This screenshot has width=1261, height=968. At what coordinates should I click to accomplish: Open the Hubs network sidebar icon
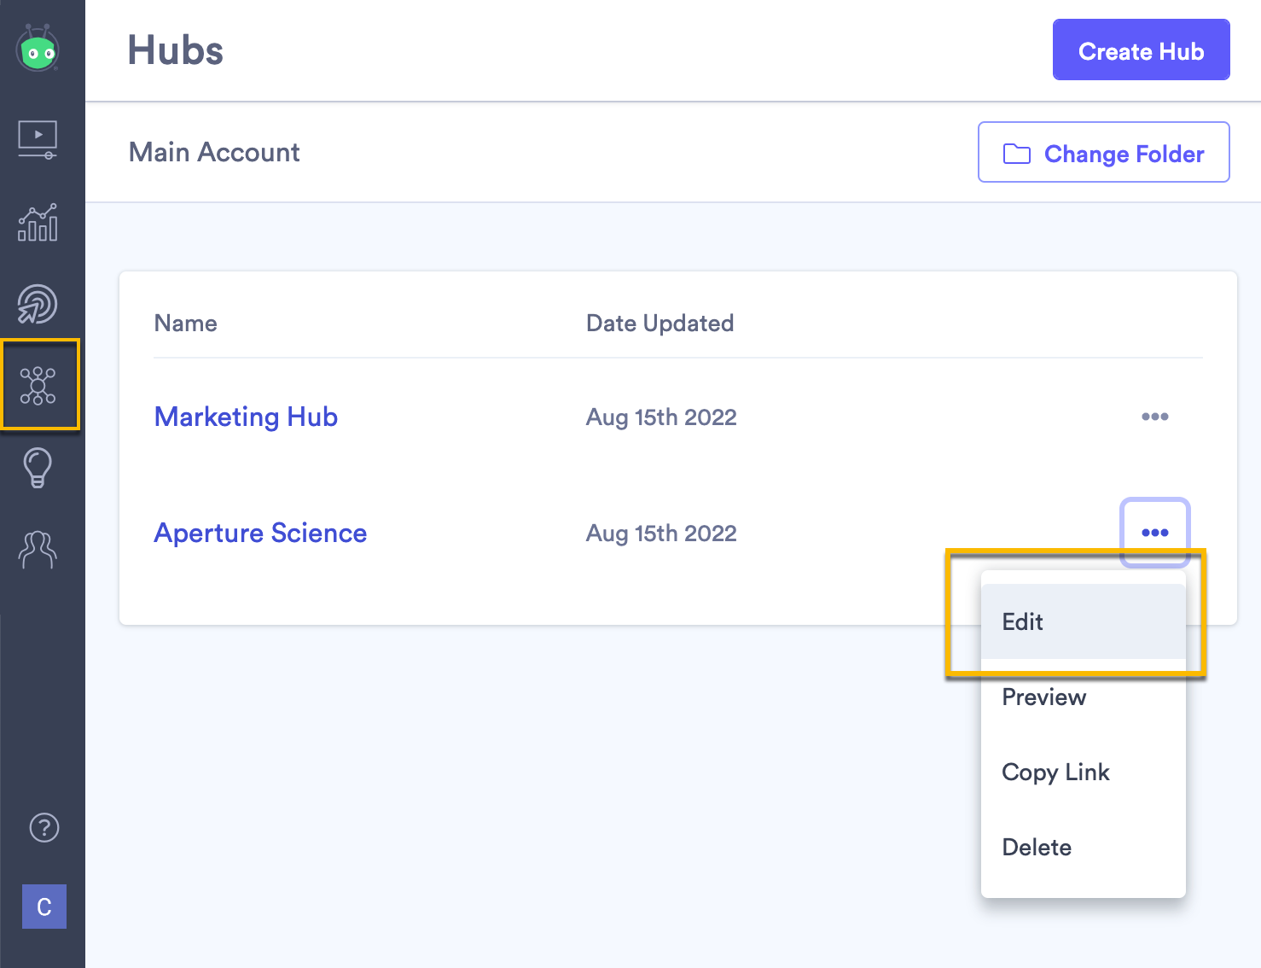[38, 386]
